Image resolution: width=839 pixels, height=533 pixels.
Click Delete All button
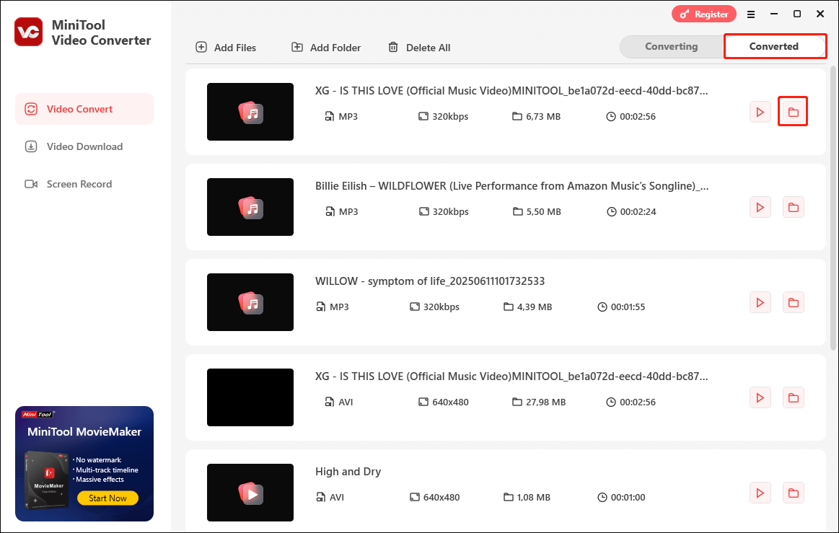tap(419, 48)
